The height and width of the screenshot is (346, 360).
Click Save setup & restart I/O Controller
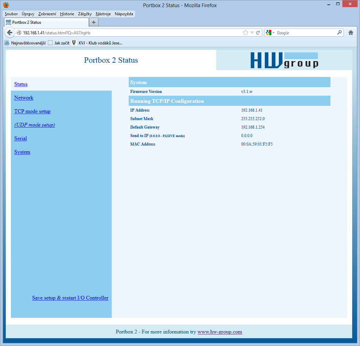70,297
